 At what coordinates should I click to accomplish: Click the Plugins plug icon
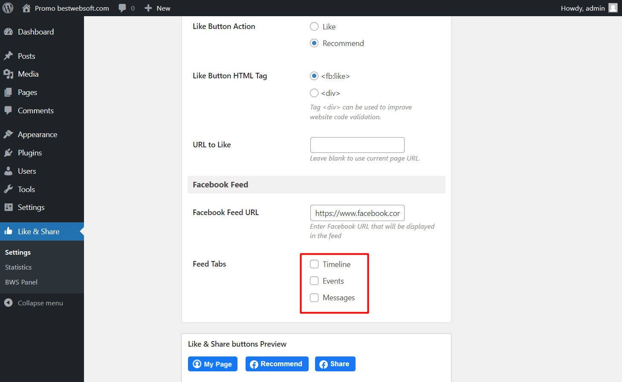[x=9, y=153]
